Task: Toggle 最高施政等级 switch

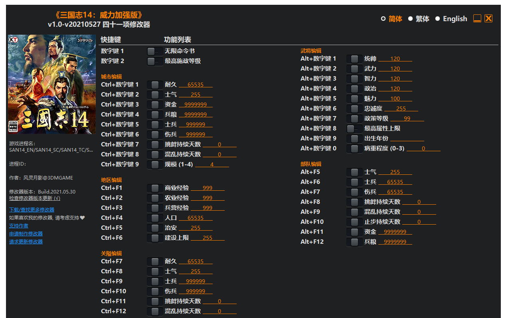Action: pyautogui.click(x=155, y=61)
